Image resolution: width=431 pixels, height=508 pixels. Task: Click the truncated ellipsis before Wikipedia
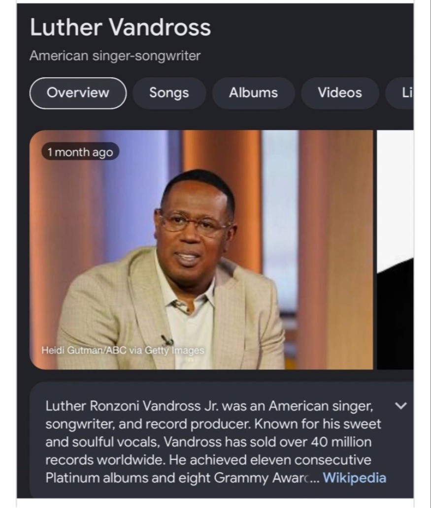point(314,478)
